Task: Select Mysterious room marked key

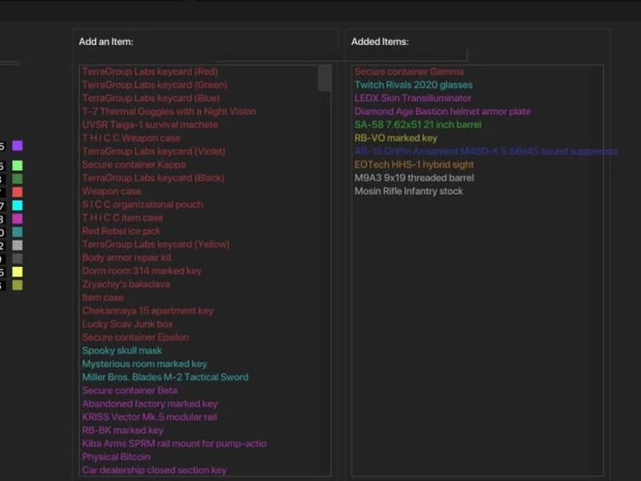Action: point(145,364)
